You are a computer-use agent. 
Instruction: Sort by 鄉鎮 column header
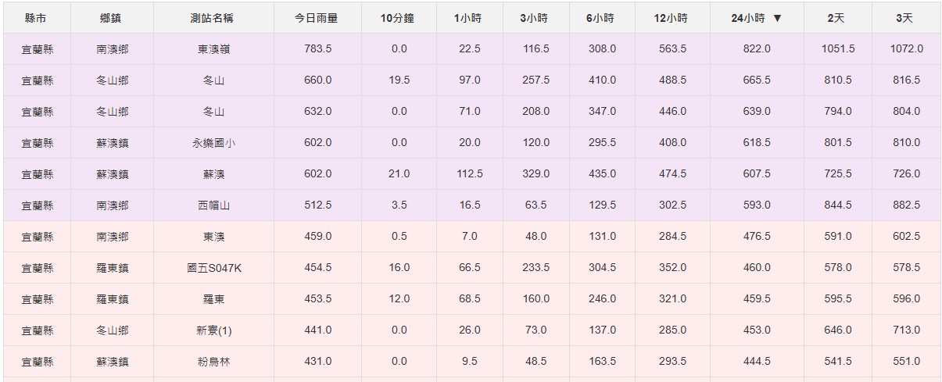coord(111,18)
